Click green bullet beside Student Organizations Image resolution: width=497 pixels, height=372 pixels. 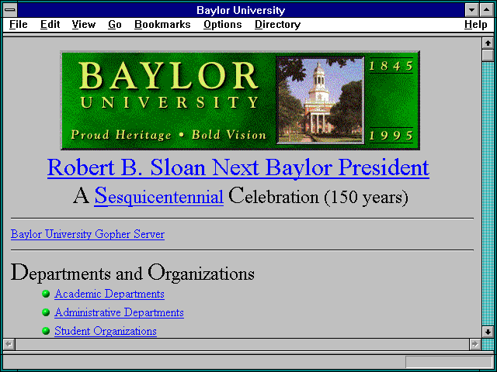click(46, 331)
